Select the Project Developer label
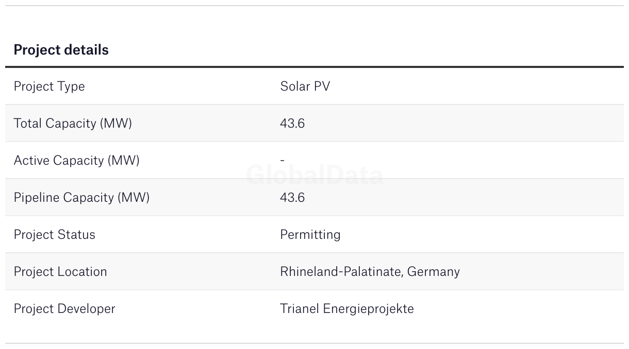The image size is (629, 349). tap(64, 309)
